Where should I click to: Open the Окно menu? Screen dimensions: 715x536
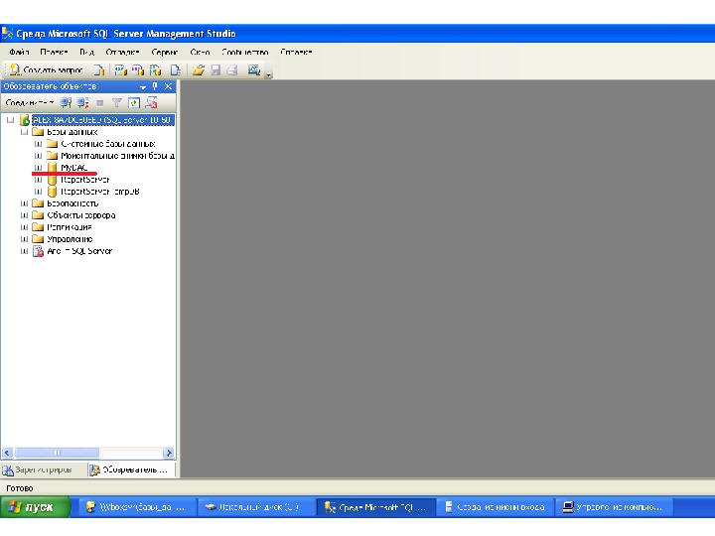pos(200,52)
